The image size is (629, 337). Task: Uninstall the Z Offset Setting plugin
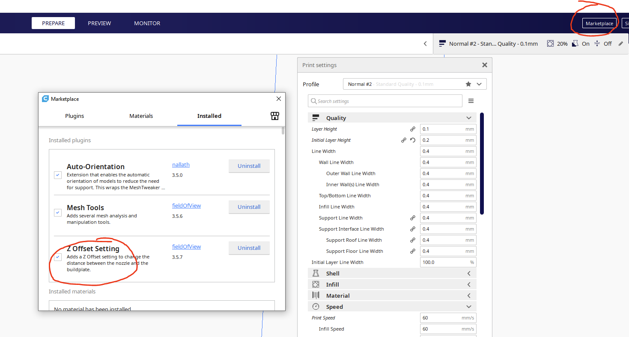coord(249,248)
